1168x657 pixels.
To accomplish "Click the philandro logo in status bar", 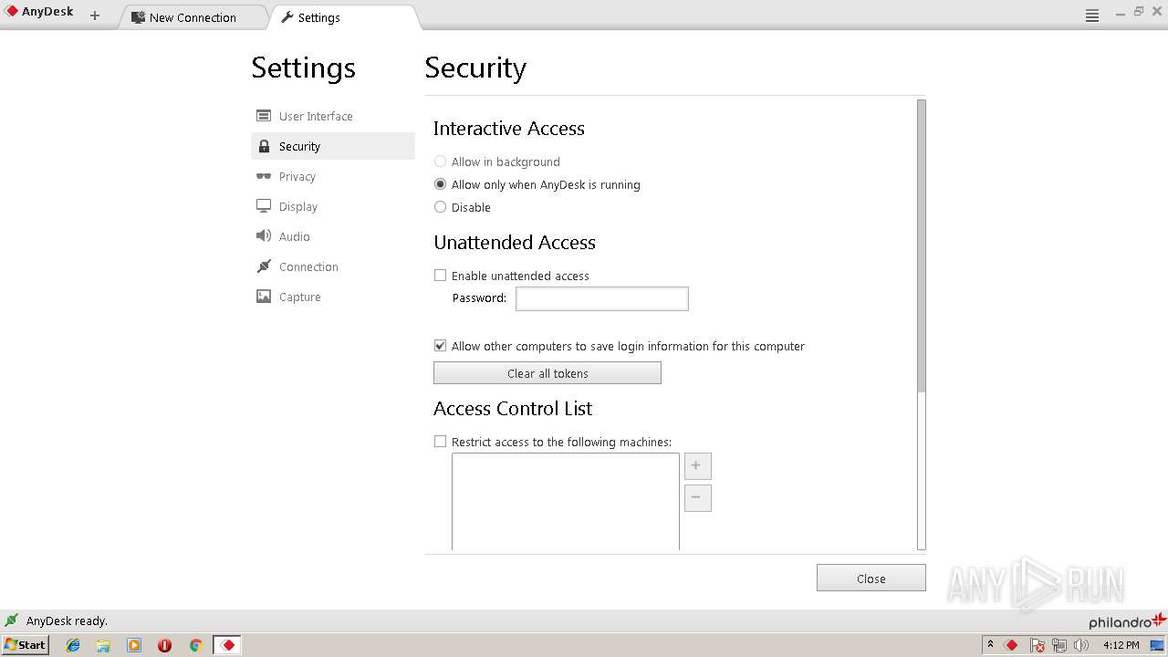I will (1127, 621).
